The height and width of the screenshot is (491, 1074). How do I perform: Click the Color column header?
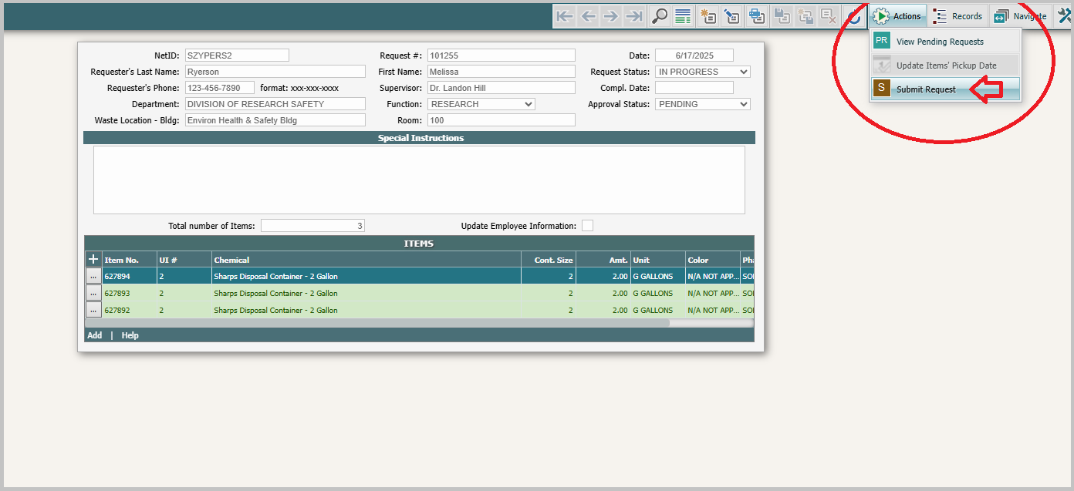pyautogui.click(x=713, y=260)
